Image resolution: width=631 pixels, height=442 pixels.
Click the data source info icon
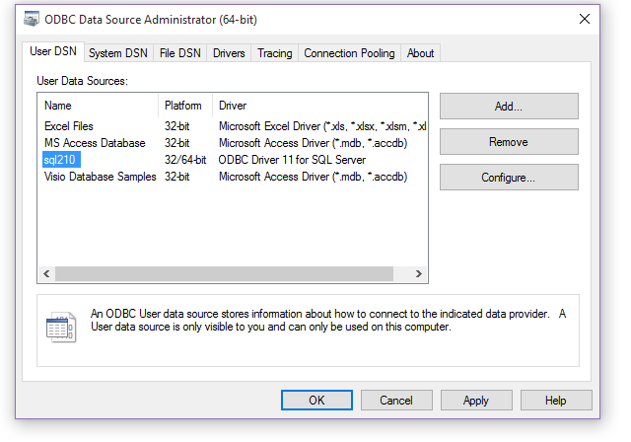(x=61, y=327)
